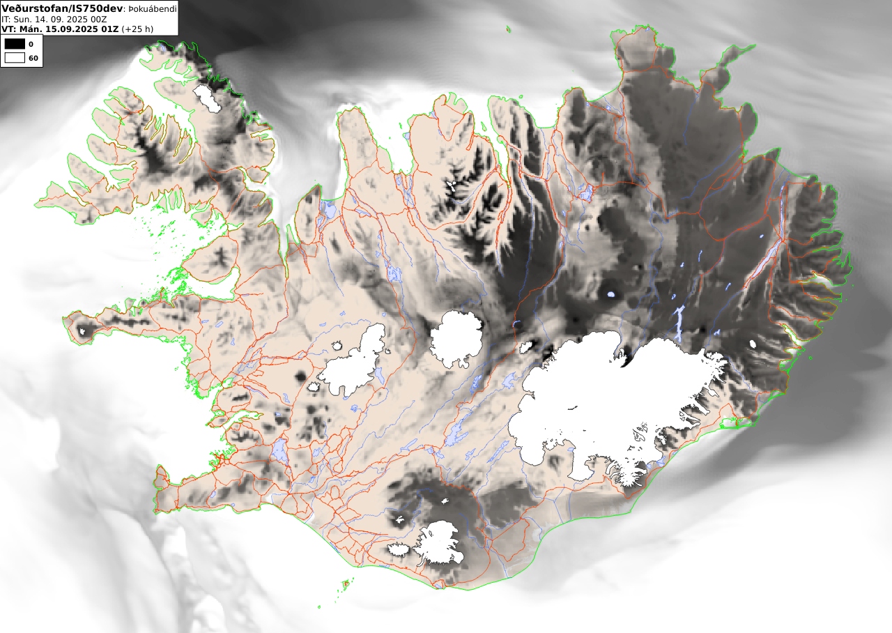Viewport: 892px width, 633px height.
Task: Click the legend value '0'
Action: (x=31, y=44)
